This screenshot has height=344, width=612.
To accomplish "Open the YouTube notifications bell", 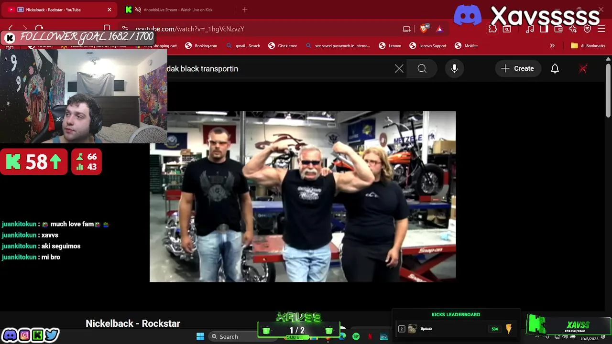I will (555, 69).
